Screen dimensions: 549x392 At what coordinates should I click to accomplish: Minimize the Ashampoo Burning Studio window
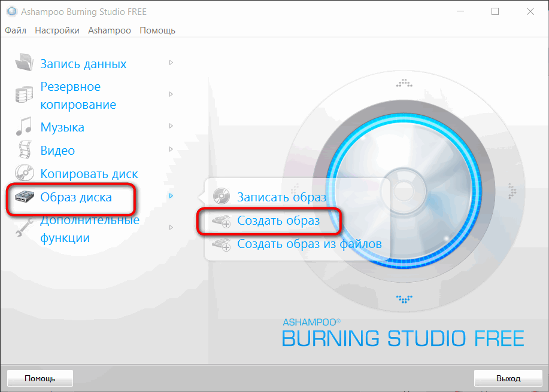[x=460, y=11]
